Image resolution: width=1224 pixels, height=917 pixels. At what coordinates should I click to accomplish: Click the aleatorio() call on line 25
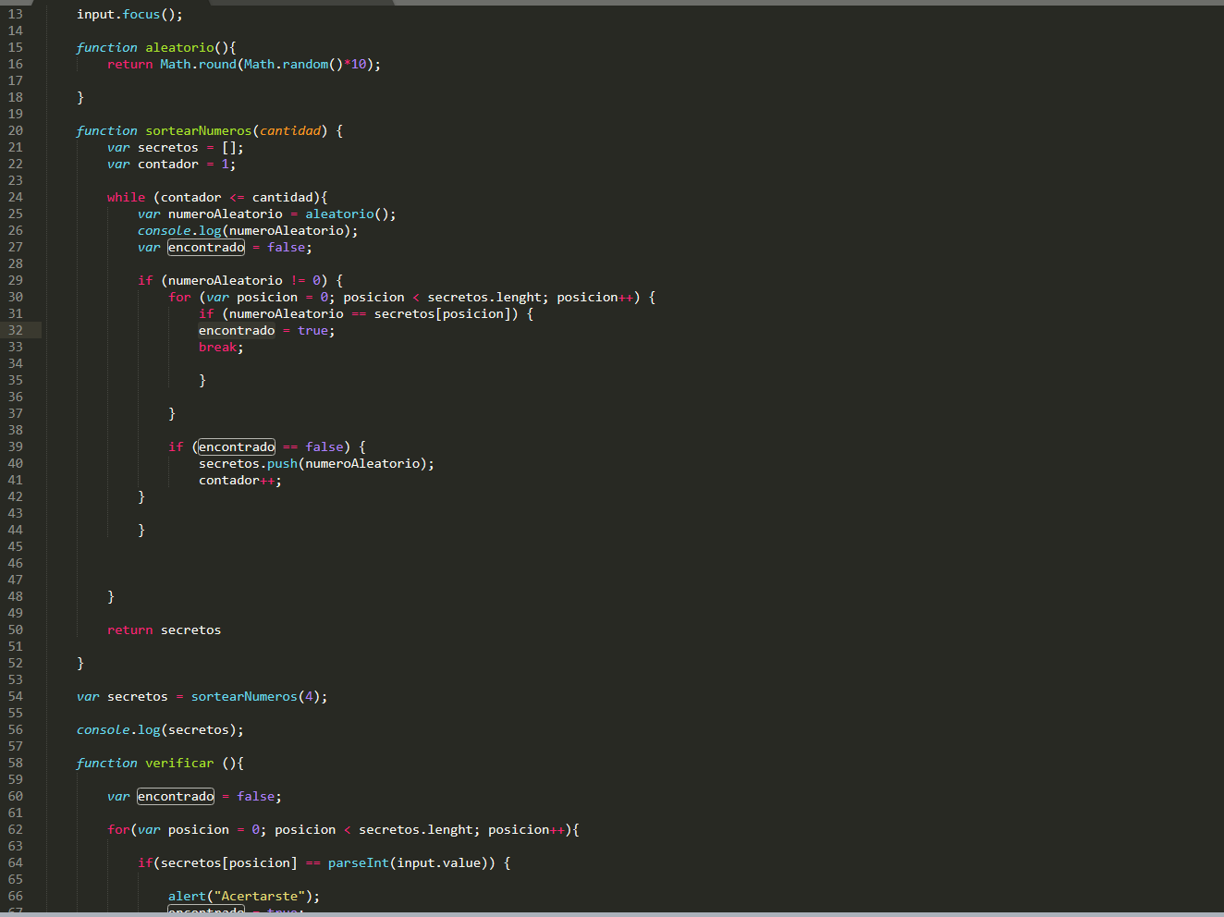[347, 214]
